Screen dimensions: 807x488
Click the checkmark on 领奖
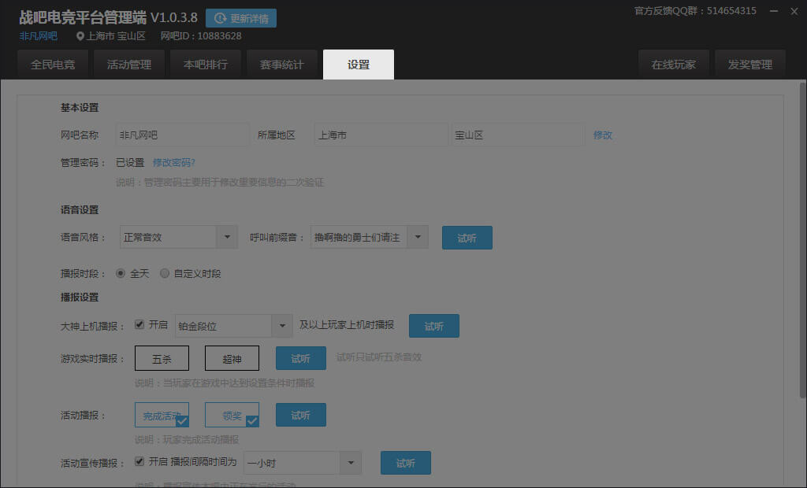point(252,421)
